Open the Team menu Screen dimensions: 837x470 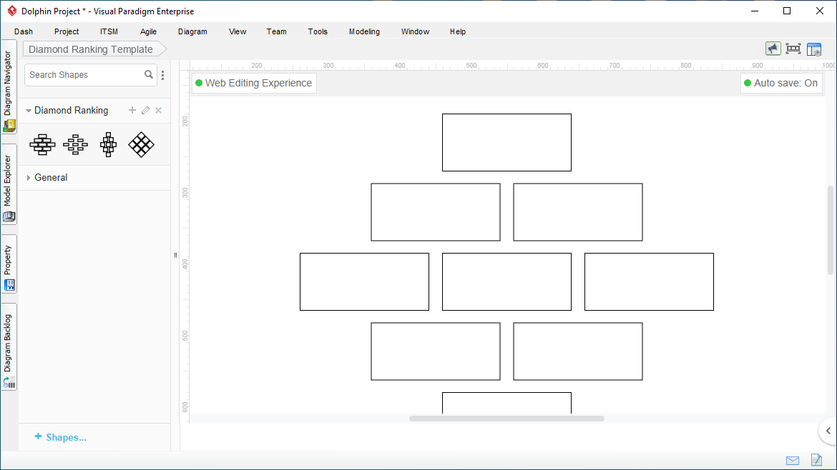click(x=277, y=31)
